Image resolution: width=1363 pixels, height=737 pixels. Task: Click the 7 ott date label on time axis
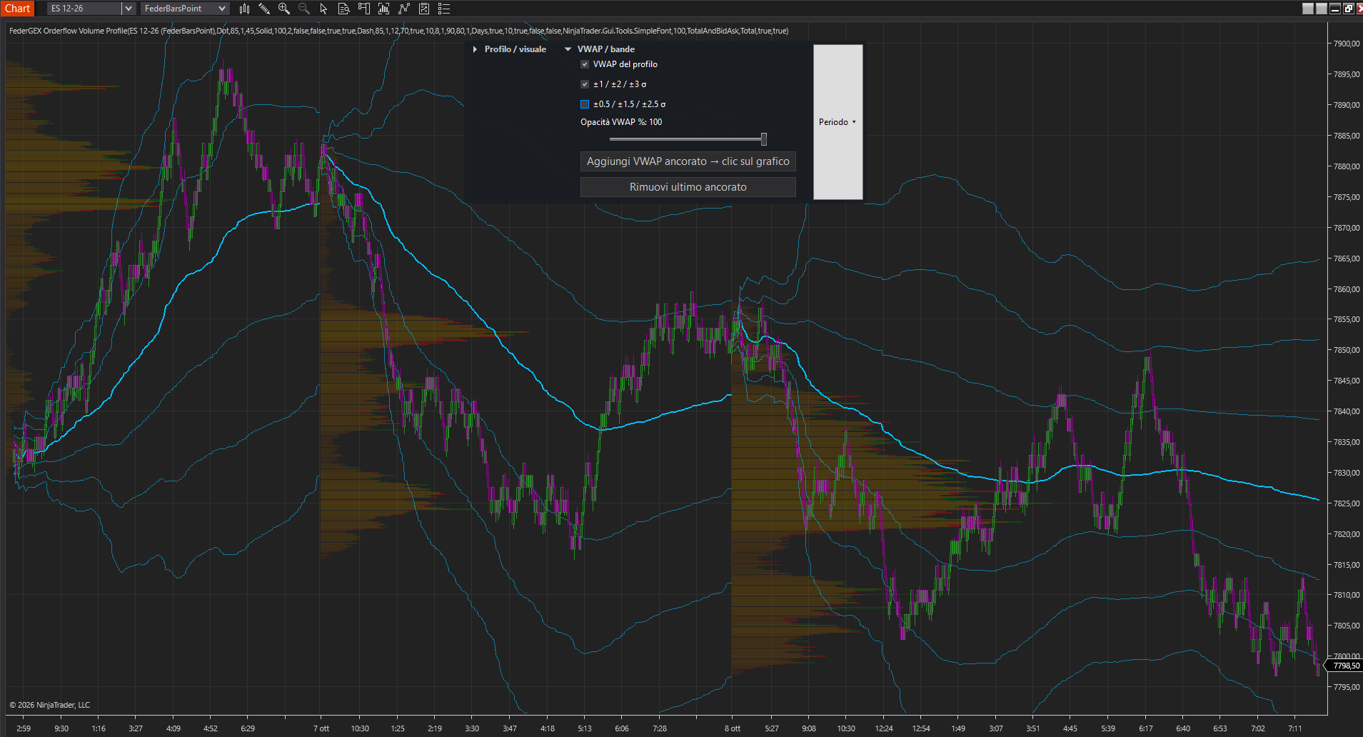(321, 728)
